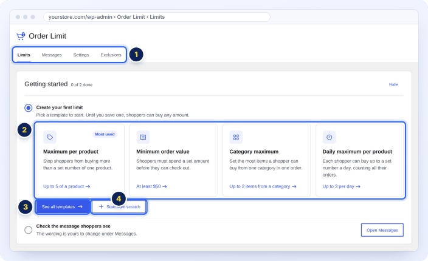
Task: Click the Most used badge
Action: (x=105, y=134)
